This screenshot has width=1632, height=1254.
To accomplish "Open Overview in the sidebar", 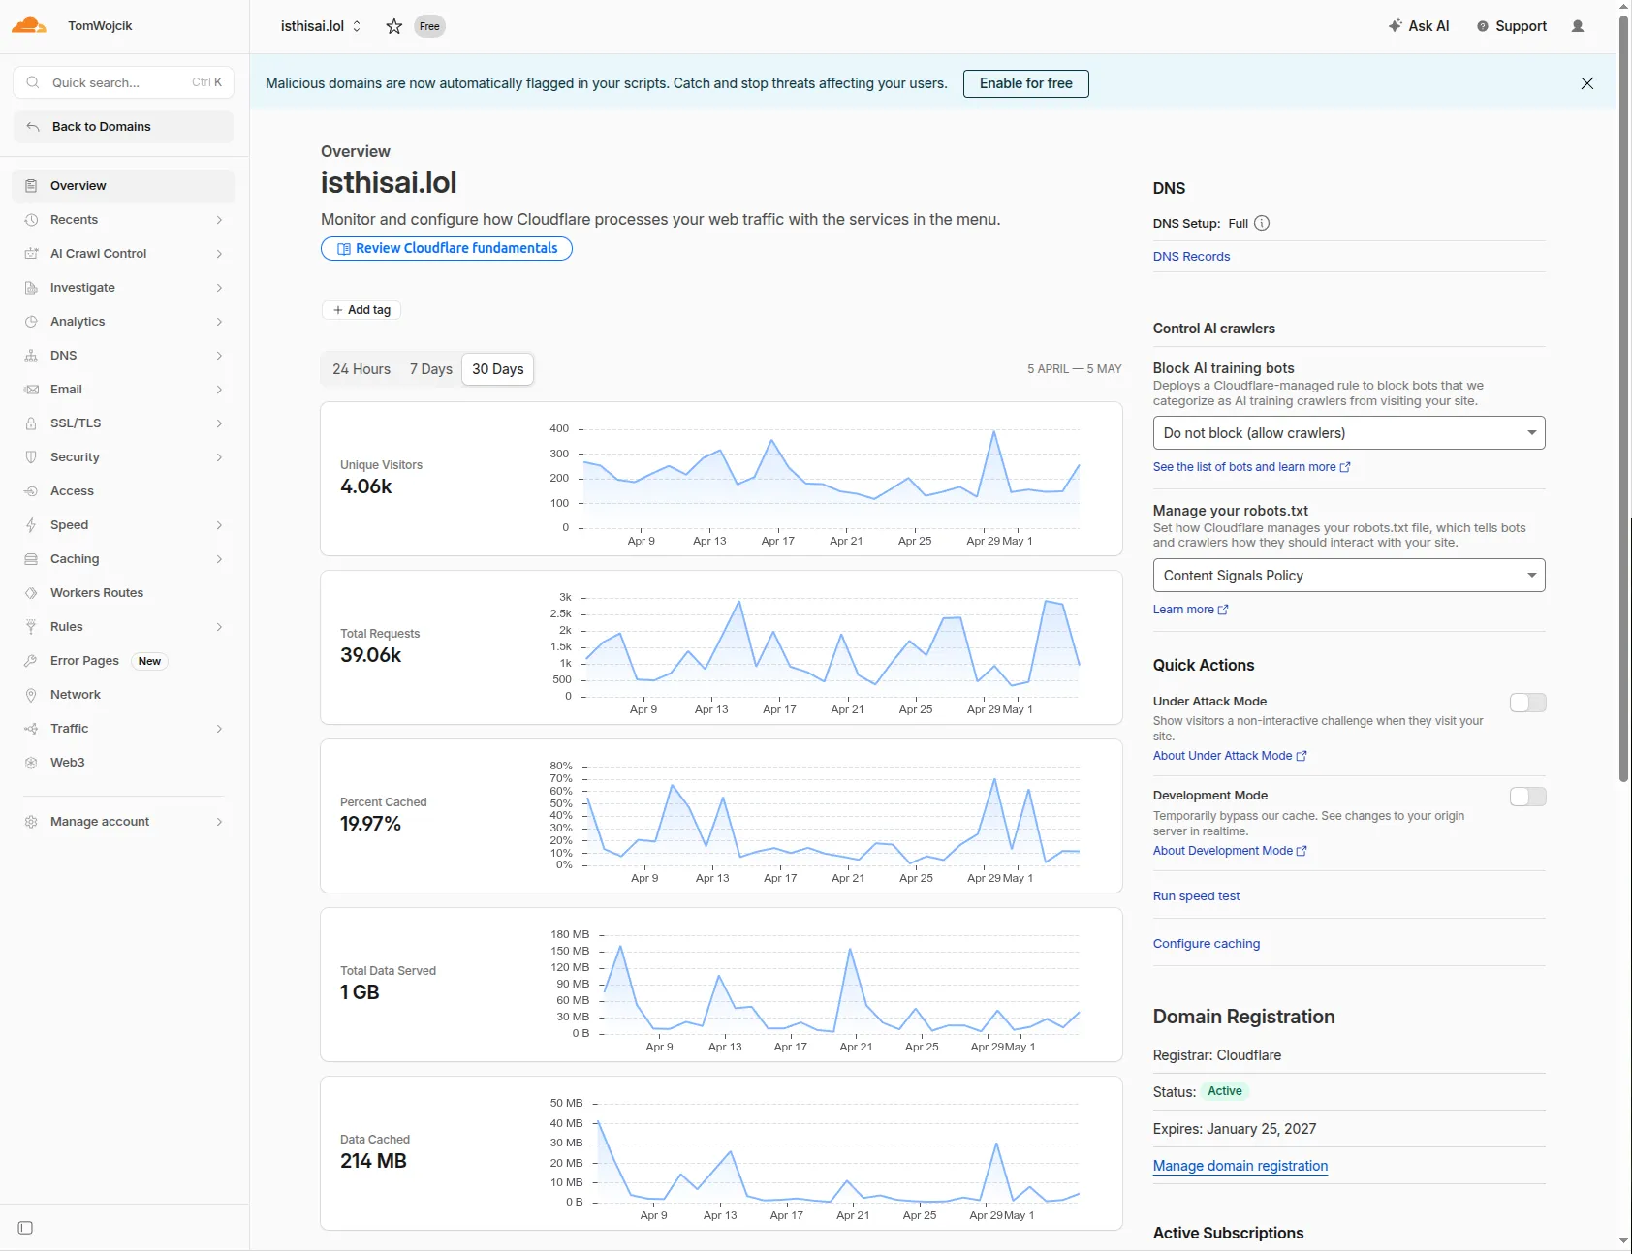I will [124, 186].
